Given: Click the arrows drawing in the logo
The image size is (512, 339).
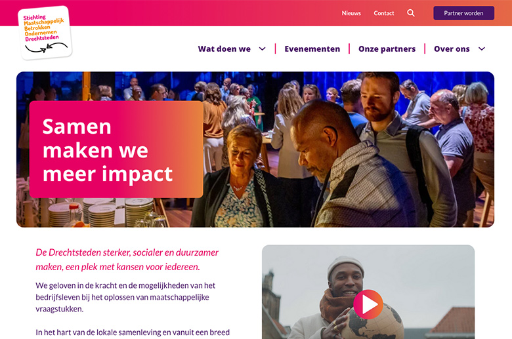Looking at the screenshot, I should pyautogui.click(x=47, y=48).
